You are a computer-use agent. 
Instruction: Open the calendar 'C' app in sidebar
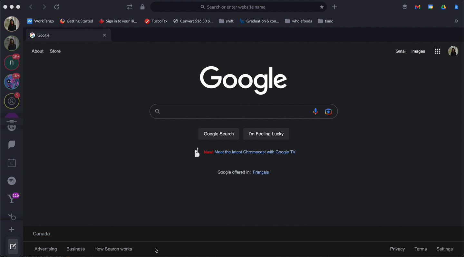[x=12, y=163]
